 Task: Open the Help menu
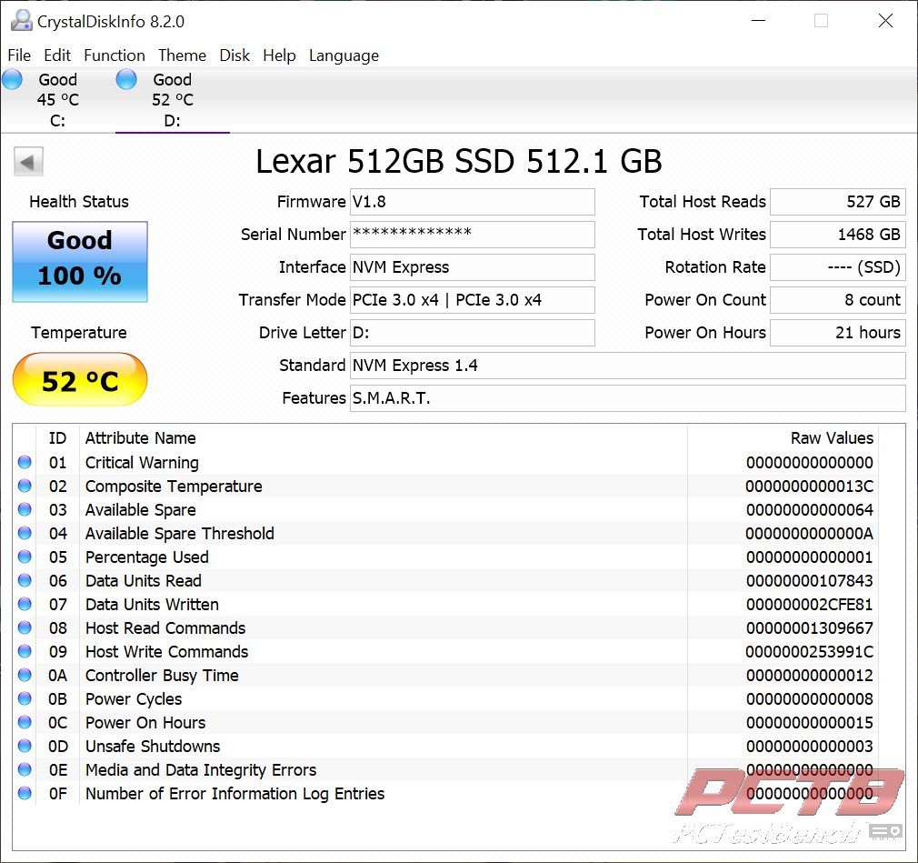point(279,55)
